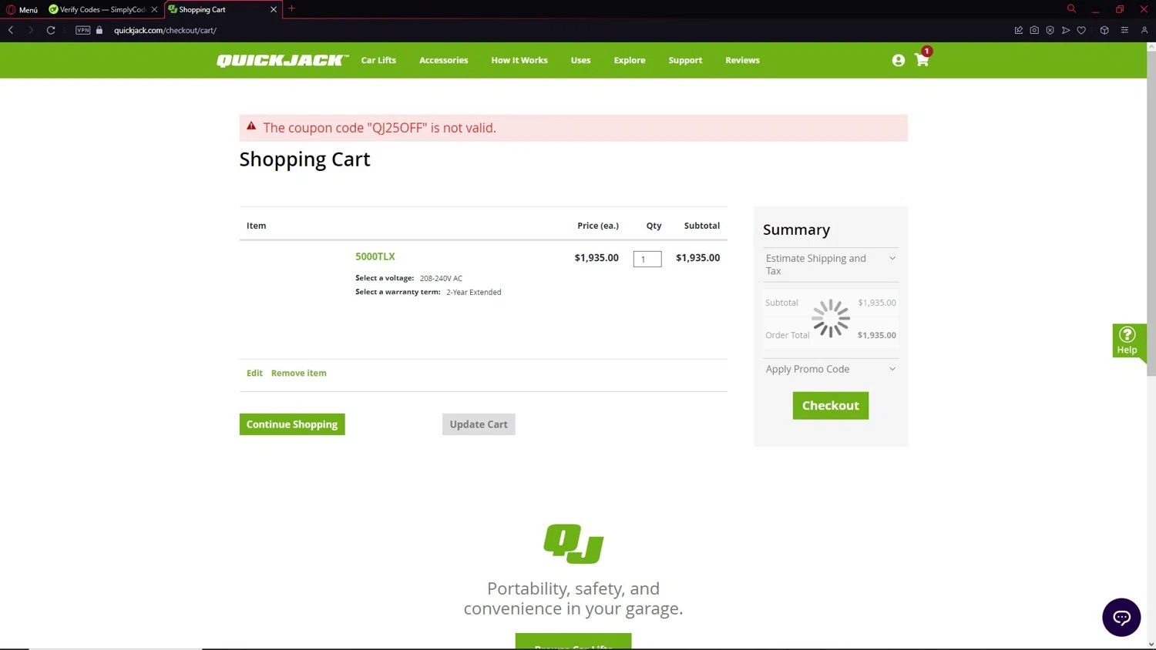Click Remove item link
1156x650 pixels.
tap(299, 373)
